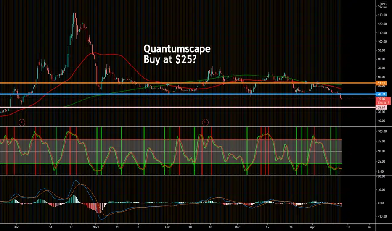Click the 120.00 price scale value
This screenshot has width=392, height=231.
(x=382, y=24)
